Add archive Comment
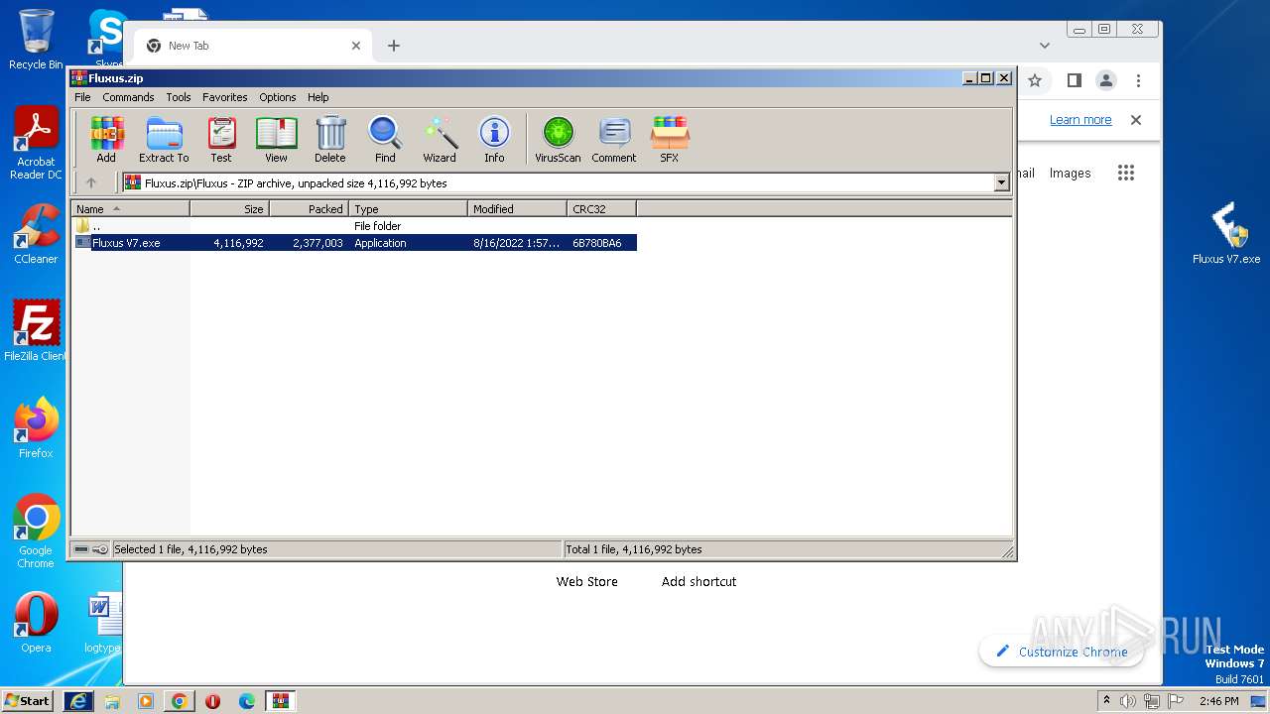The width and height of the screenshot is (1270, 714). click(614, 140)
